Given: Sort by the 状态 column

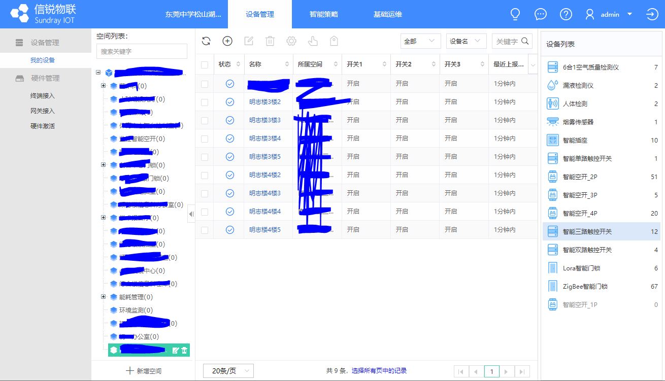Looking at the screenshot, I should tap(238, 64).
